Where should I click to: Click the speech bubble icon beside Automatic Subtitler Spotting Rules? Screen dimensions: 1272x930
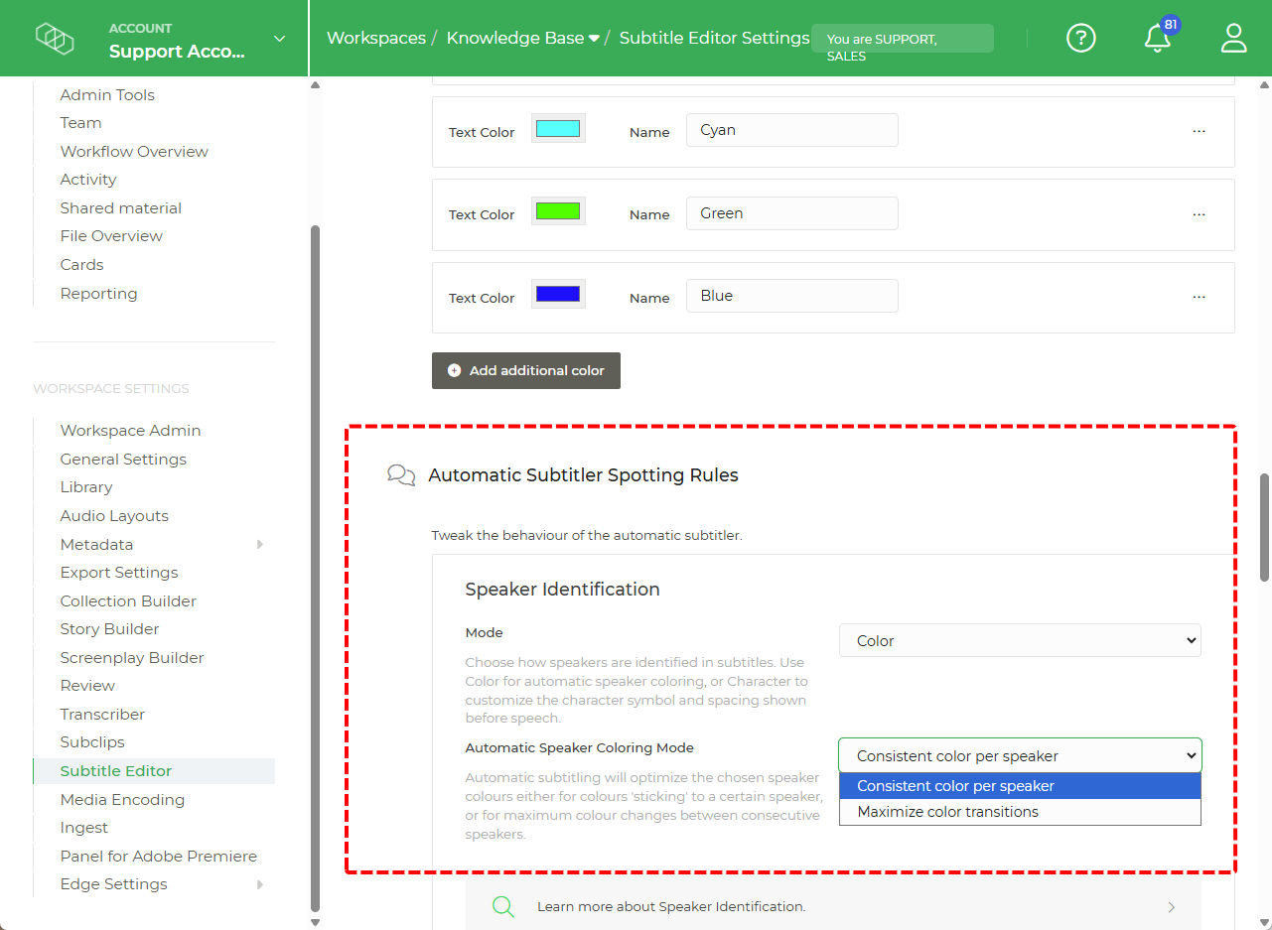pos(401,474)
